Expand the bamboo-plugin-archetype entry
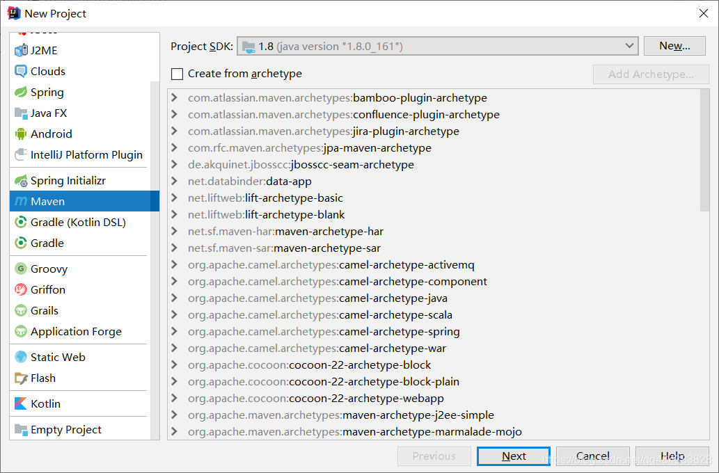Viewport: 719px width, 473px height. click(x=175, y=98)
